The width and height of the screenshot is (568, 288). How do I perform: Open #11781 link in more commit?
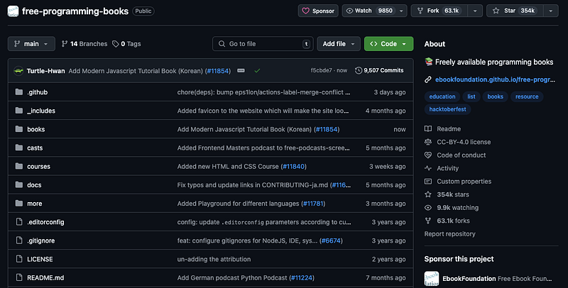313,204
